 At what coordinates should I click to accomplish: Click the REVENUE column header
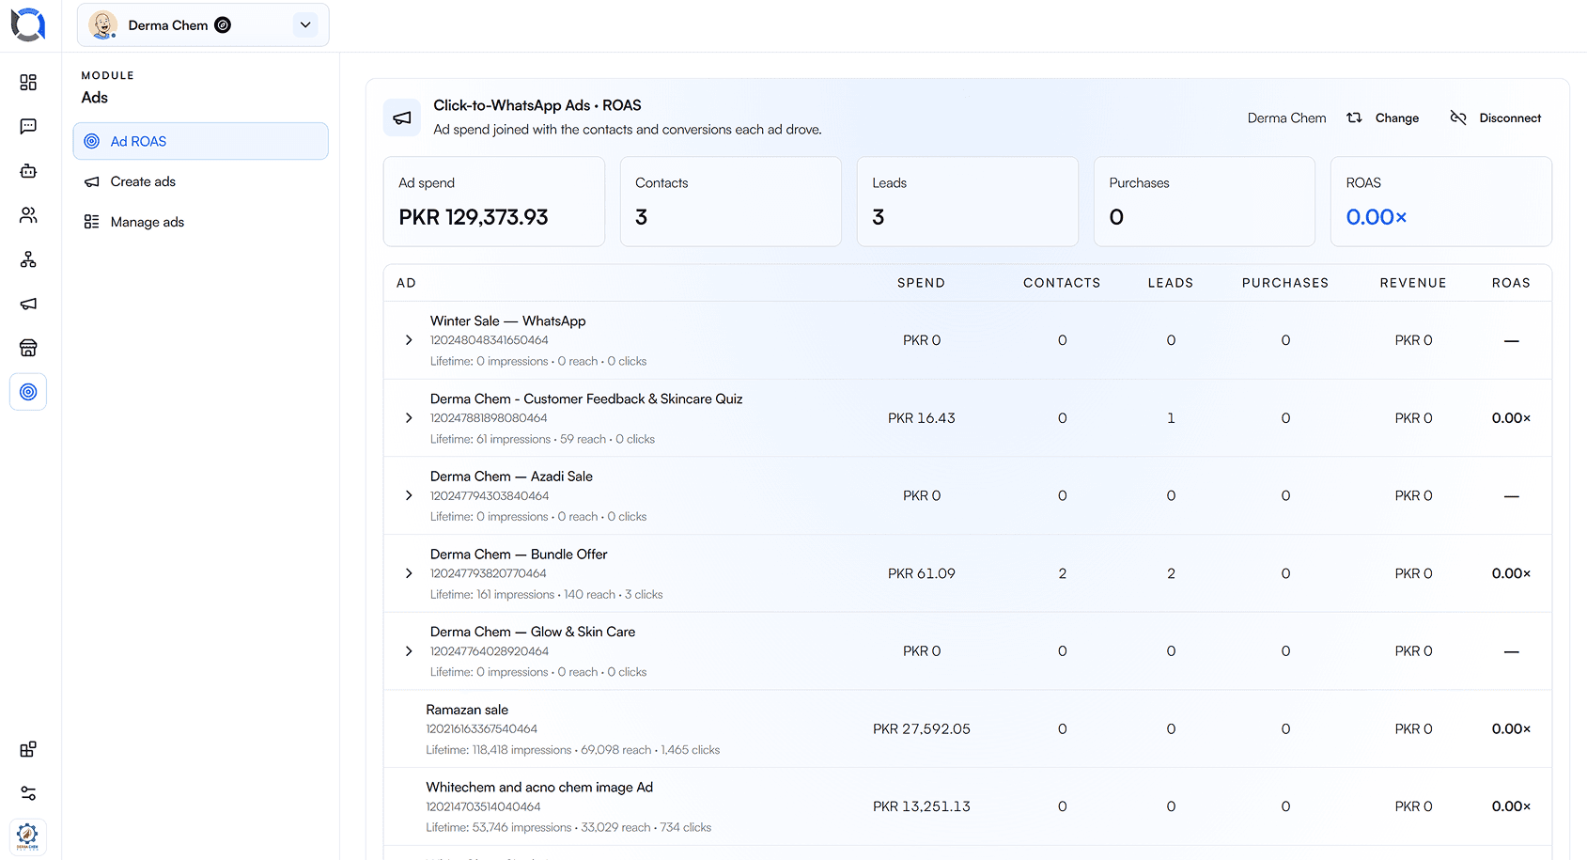click(x=1413, y=283)
